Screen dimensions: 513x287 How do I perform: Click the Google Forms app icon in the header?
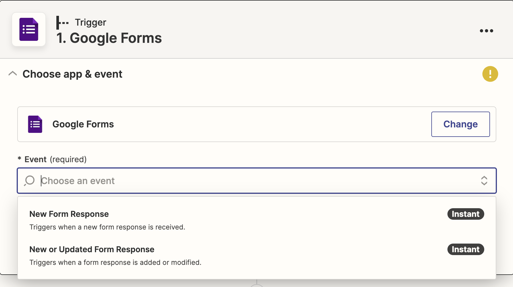28,29
